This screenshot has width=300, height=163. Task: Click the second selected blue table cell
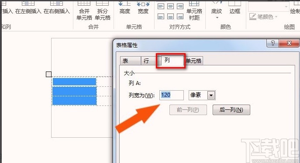[74, 91]
